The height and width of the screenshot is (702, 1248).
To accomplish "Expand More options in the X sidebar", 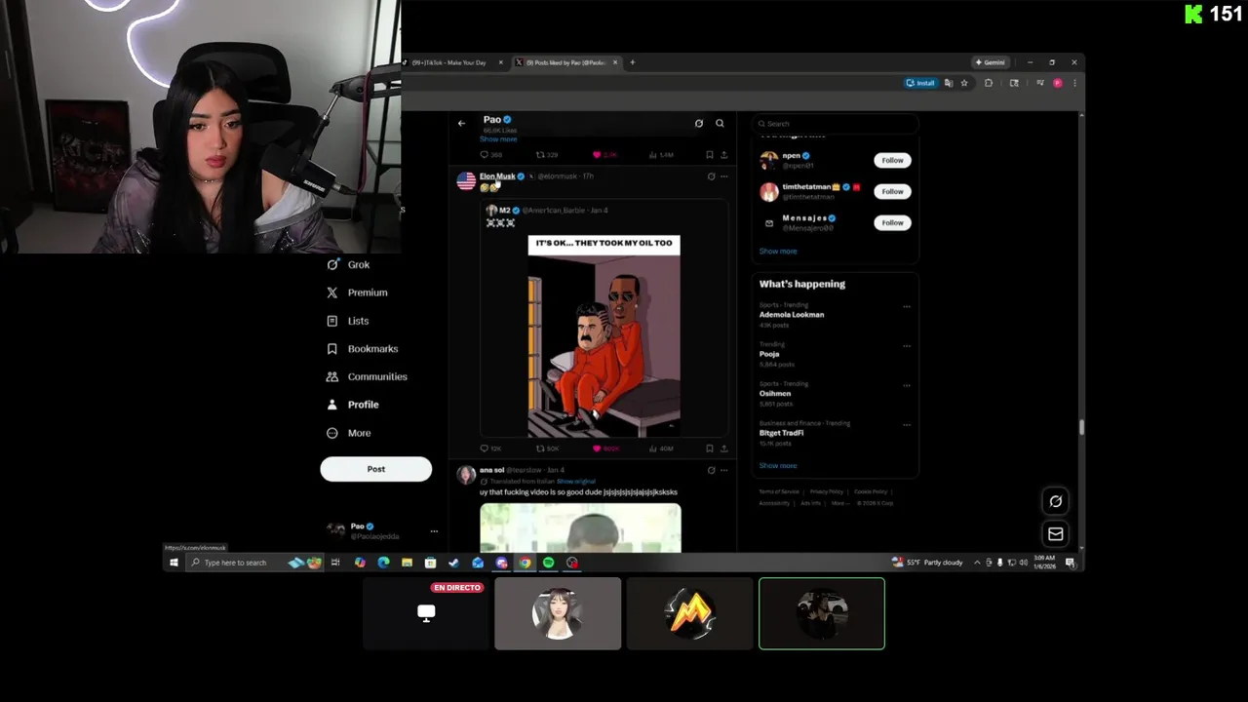I will [349, 433].
